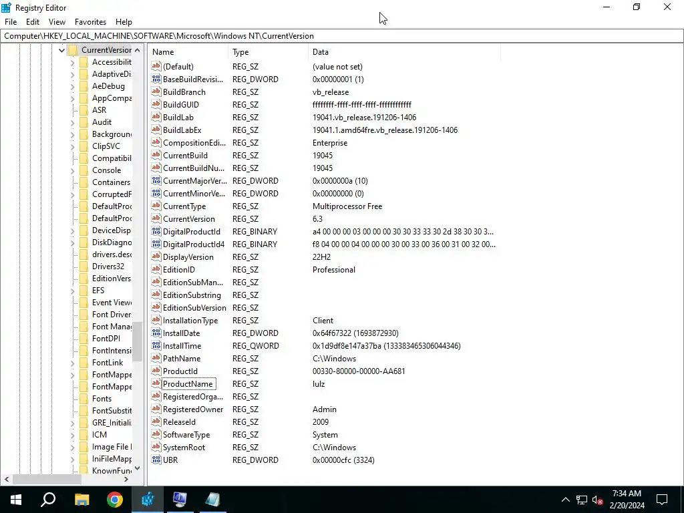
Task: Select the SystemRoot value
Action: click(x=184, y=447)
